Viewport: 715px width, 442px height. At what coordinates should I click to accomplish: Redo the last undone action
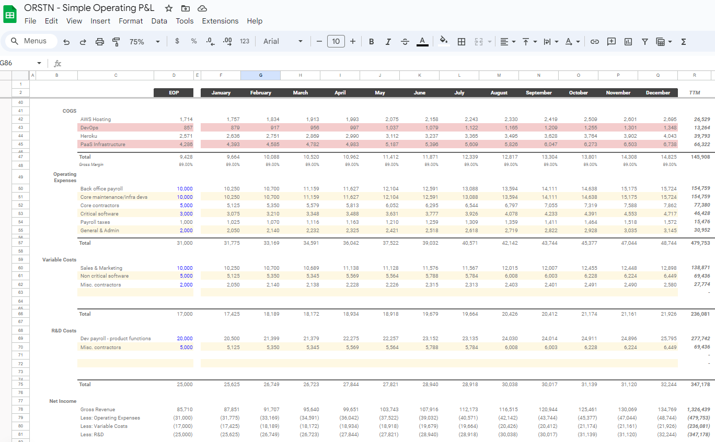tap(83, 42)
